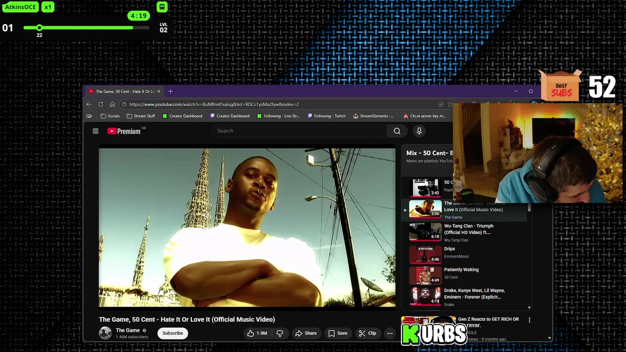Play Eminem Drips thumbnail

click(x=425, y=254)
